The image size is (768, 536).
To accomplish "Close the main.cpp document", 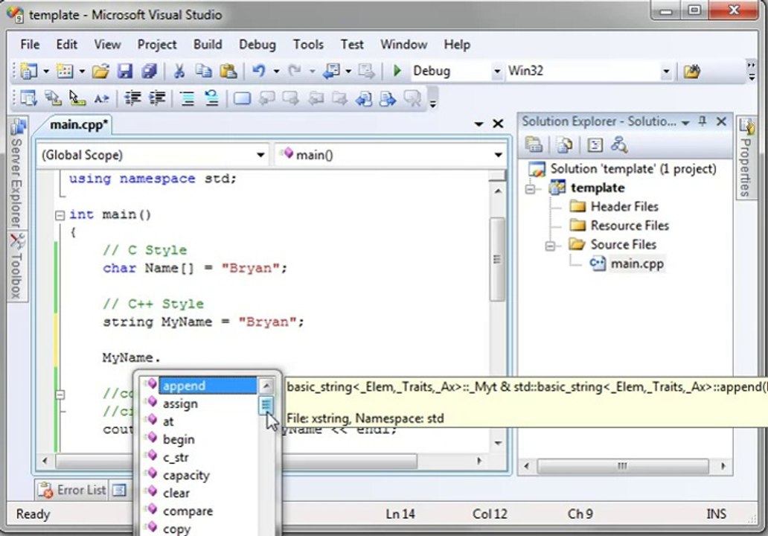I will pyautogui.click(x=498, y=124).
